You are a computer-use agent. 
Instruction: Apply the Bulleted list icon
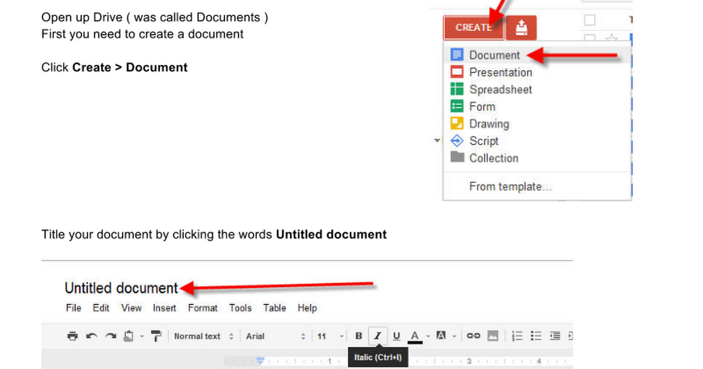[x=536, y=336]
